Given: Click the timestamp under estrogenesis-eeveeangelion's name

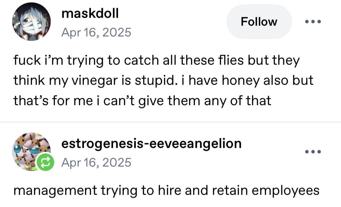Looking at the screenshot, I should [x=96, y=162].
